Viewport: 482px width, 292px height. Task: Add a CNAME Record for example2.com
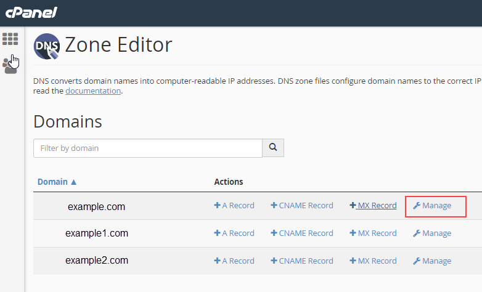302,261
